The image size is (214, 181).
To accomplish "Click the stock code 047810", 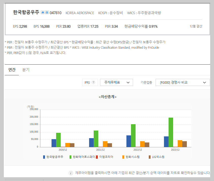I will [x=56, y=13].
